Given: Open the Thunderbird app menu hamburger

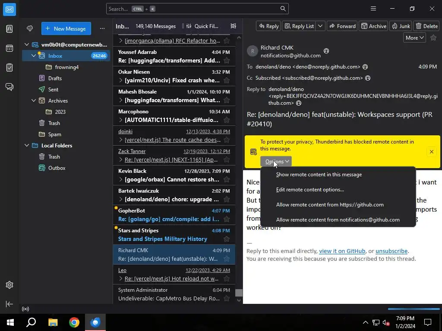Looking at the screenshot, I should [x=373, y=9].
